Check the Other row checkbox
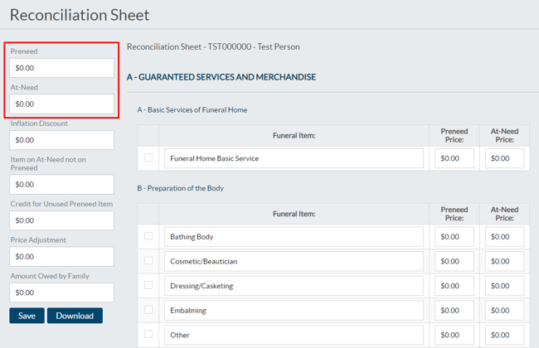 click(148, 334)
